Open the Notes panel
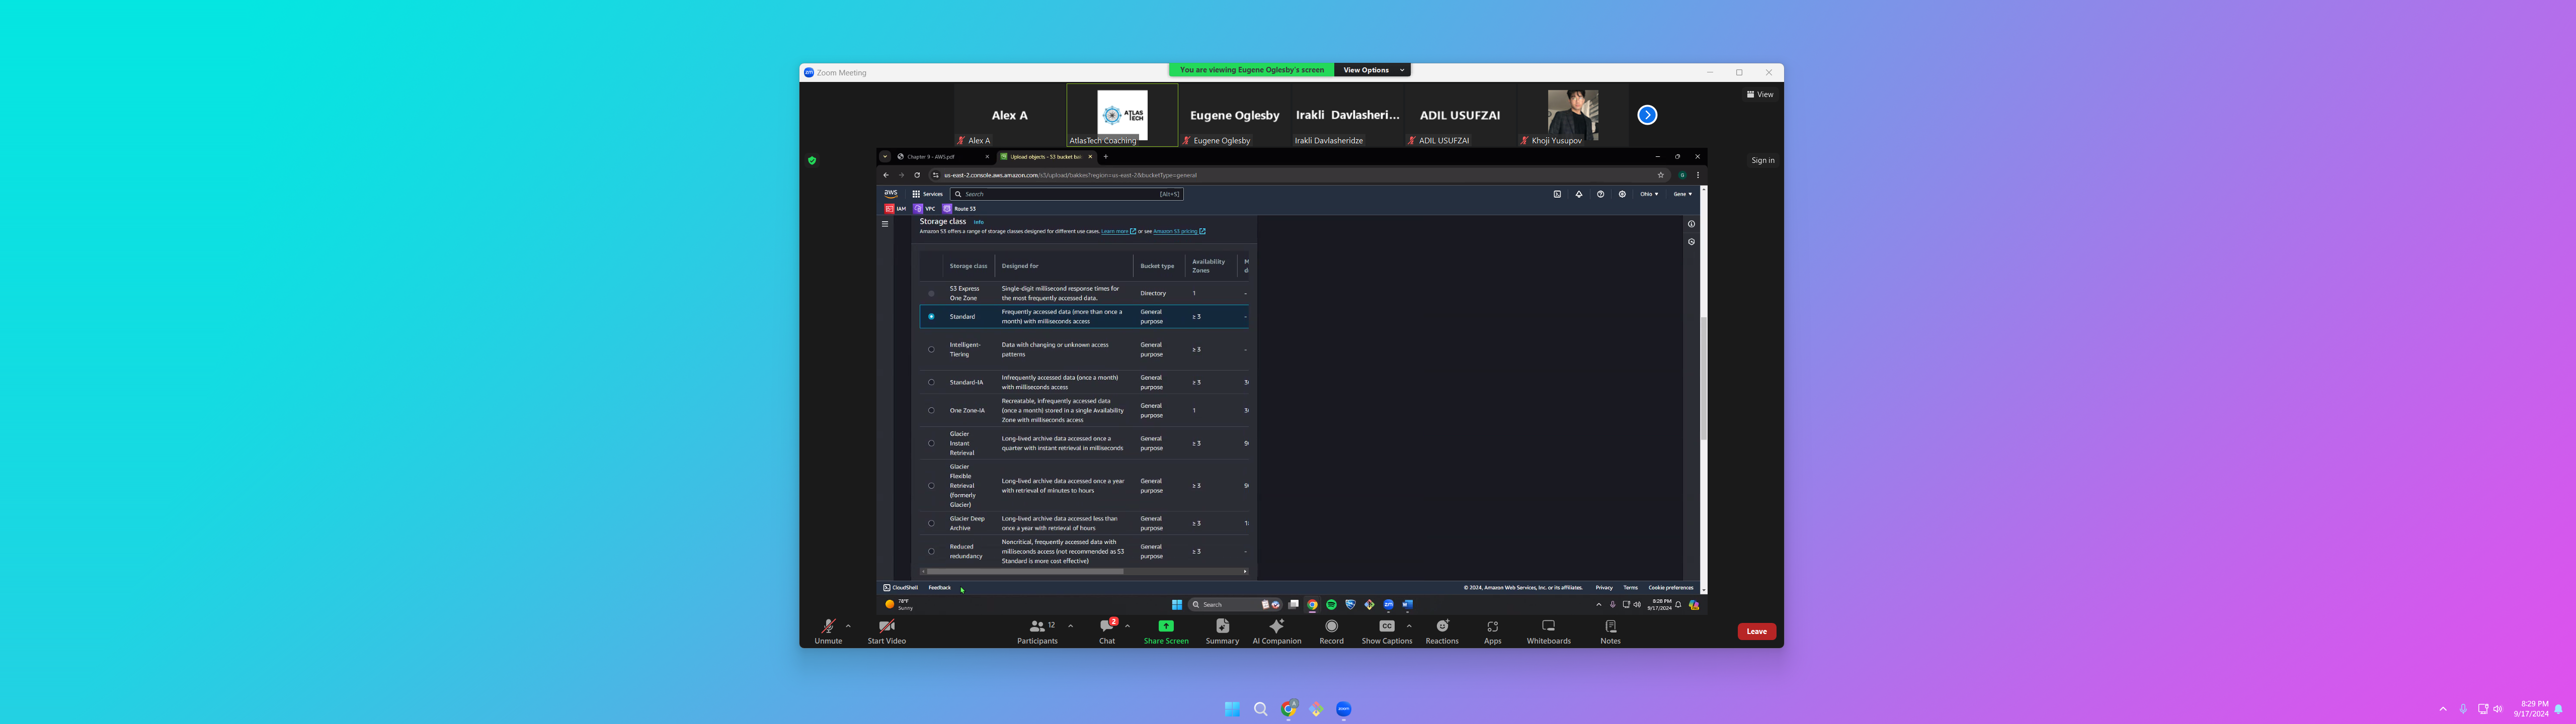Image resolution: width=2576 pixels, height=724 pixels. click(x=1610, y=626)
